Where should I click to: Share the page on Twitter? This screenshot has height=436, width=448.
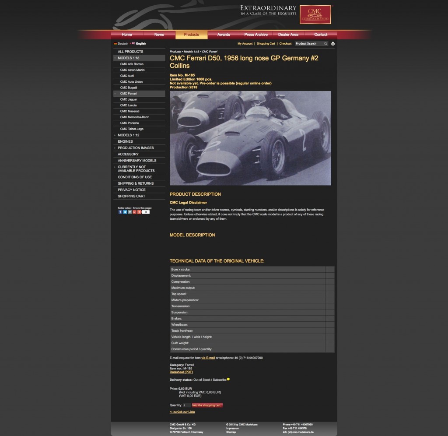pos(125,212)
